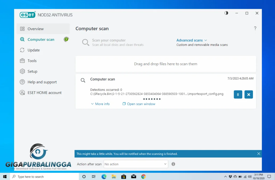275x180 pixels.
Task: Dismiss the blue scanning notification banner
Action: tap(259, 154)
